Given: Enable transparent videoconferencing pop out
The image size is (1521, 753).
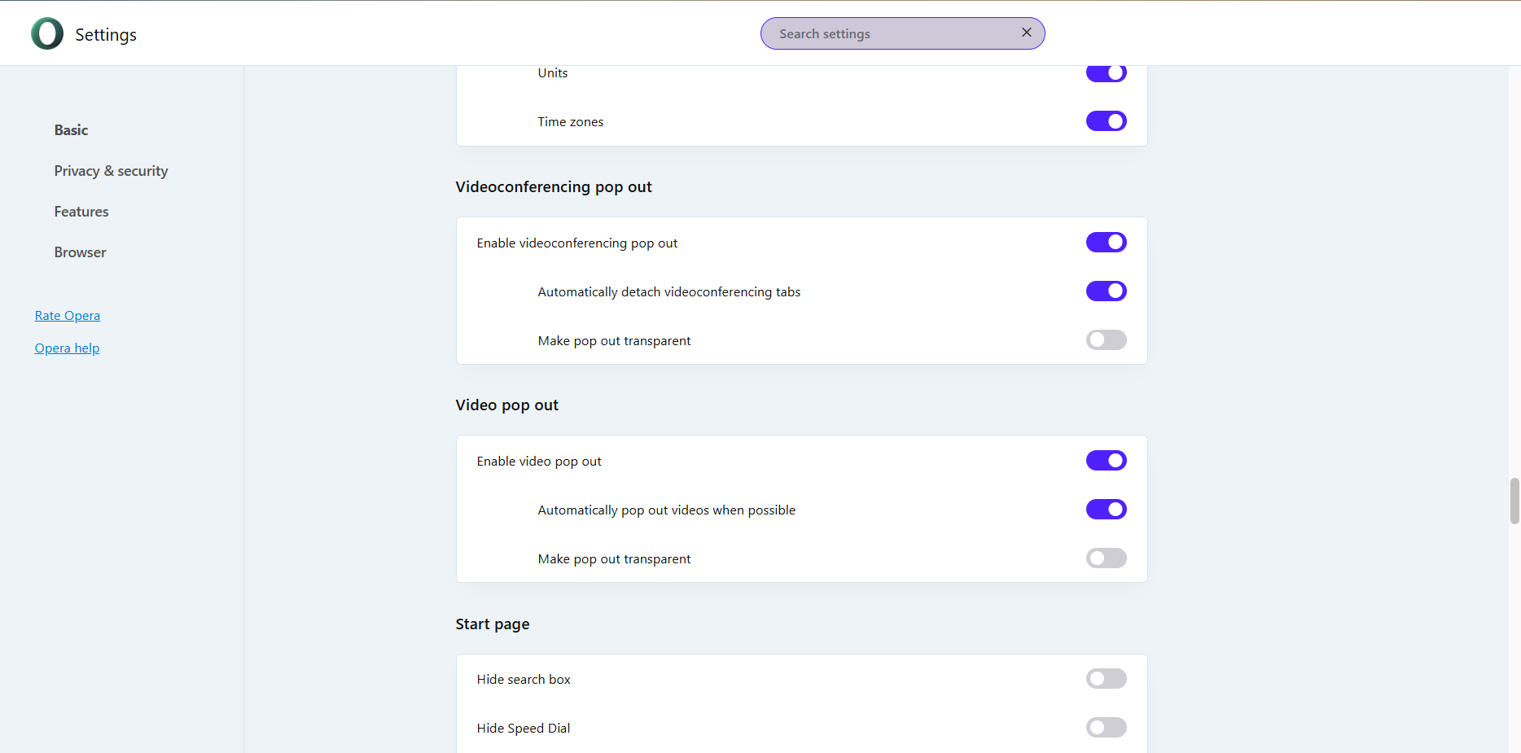Looking at the screenshot, I should tap(1106, 340).
